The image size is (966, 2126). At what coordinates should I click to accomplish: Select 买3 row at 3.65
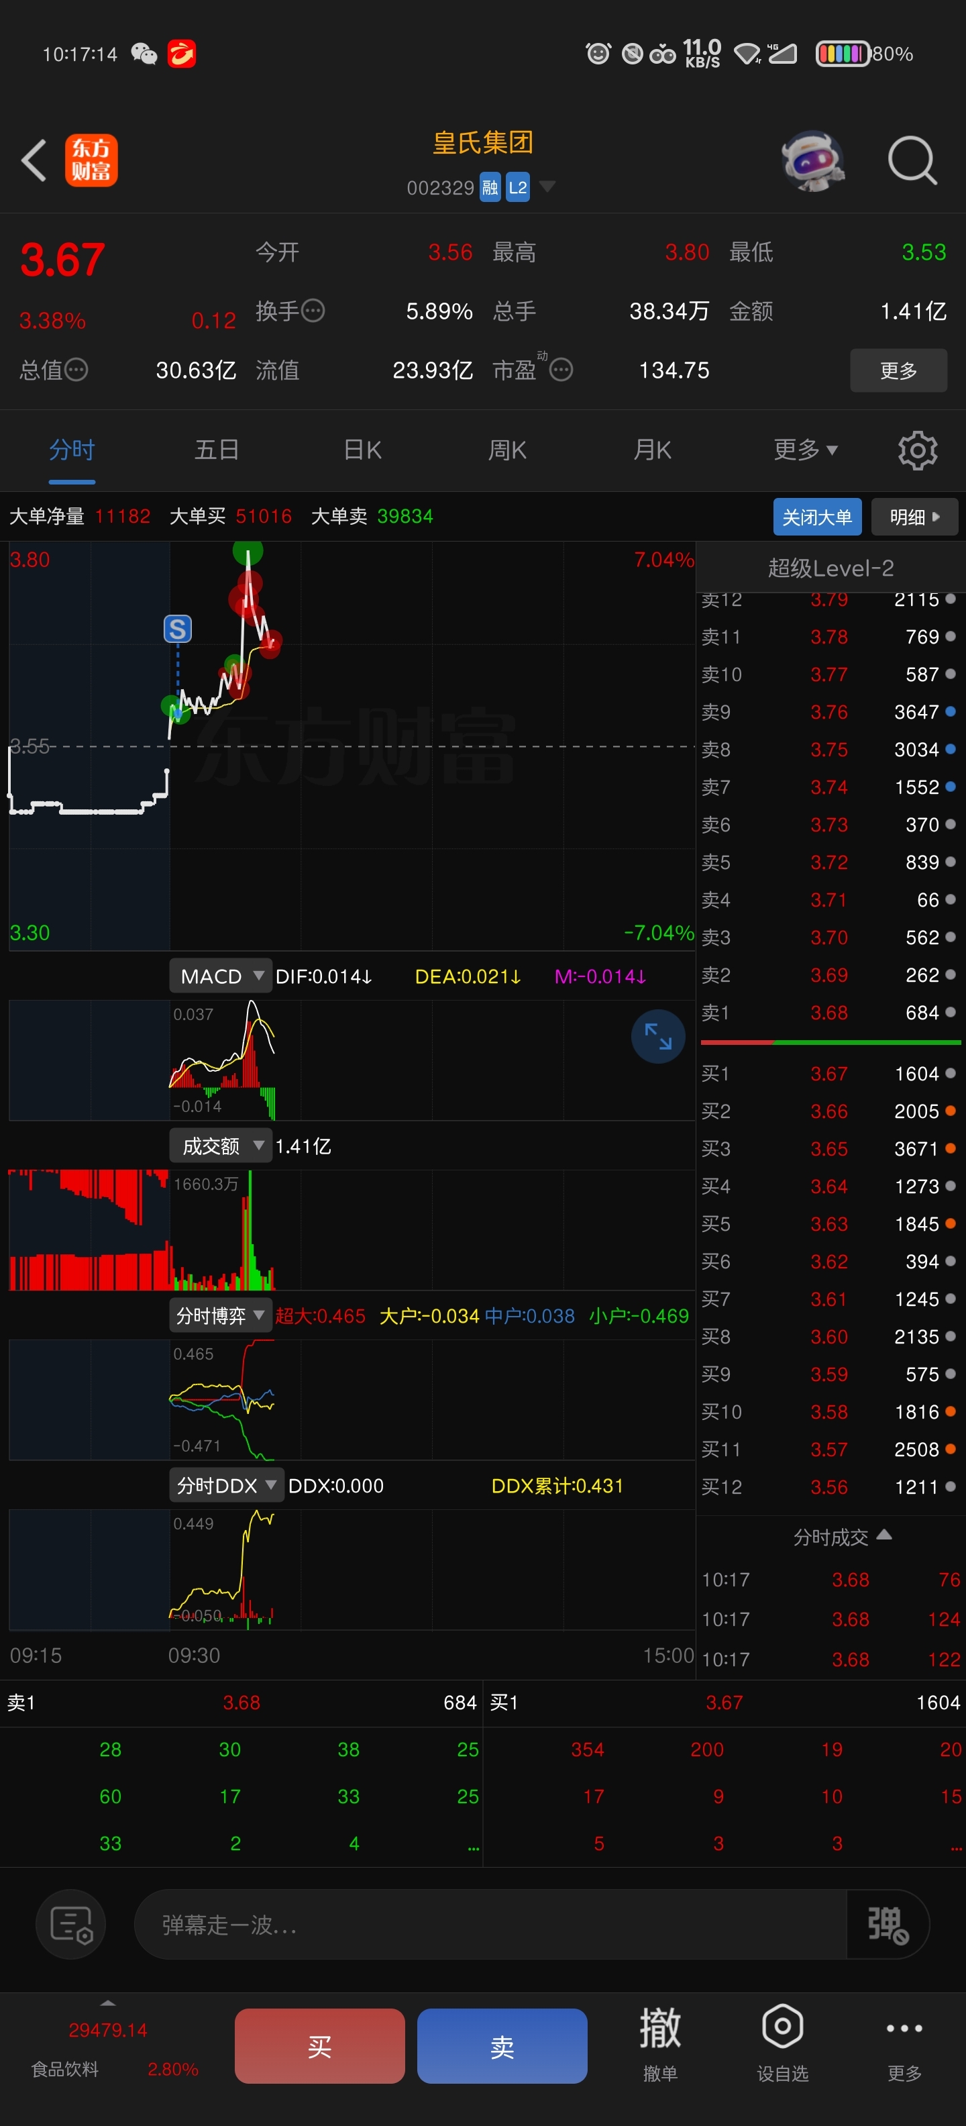click(830, 1149)
